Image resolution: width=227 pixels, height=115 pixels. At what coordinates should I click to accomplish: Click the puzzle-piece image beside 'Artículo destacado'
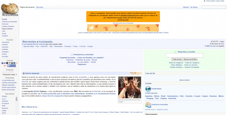click(136, 73)
